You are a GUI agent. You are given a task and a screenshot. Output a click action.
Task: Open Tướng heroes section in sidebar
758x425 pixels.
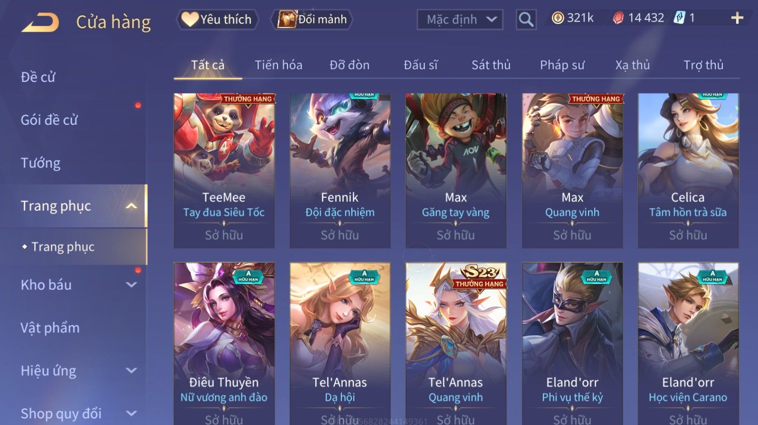click(x=41, y=163)
